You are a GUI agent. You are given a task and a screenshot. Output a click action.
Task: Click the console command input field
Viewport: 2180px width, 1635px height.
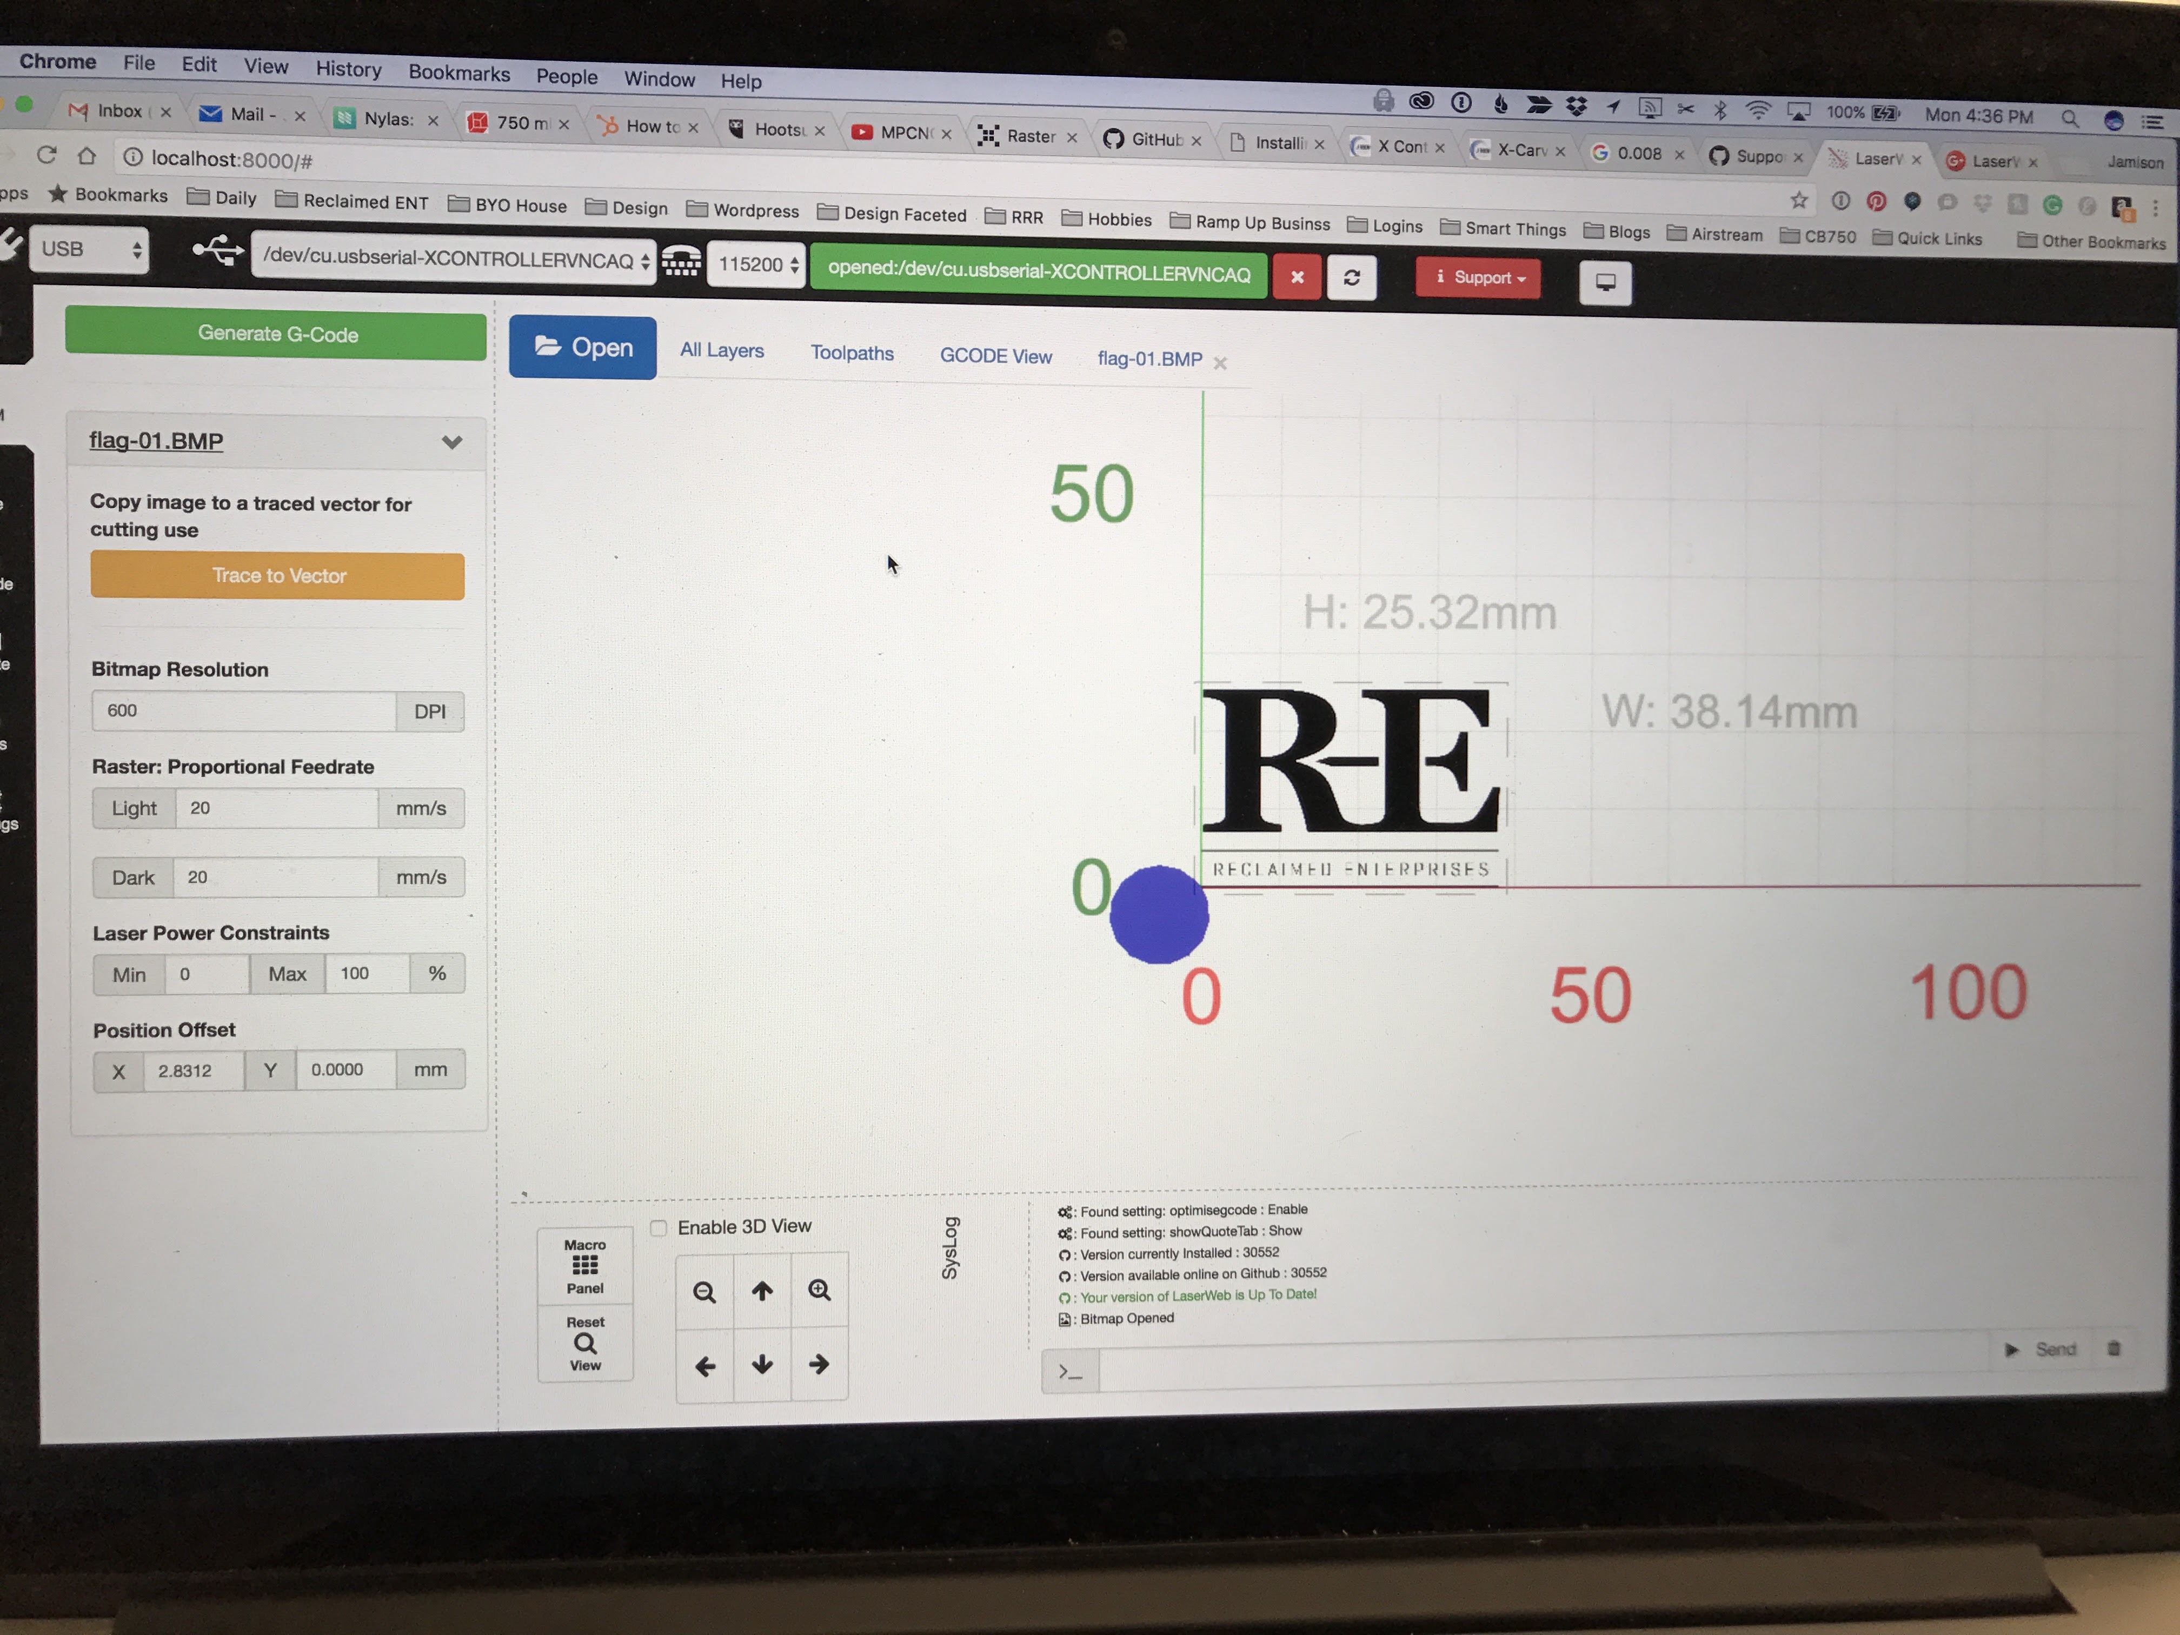(x=1543, y=1366)
